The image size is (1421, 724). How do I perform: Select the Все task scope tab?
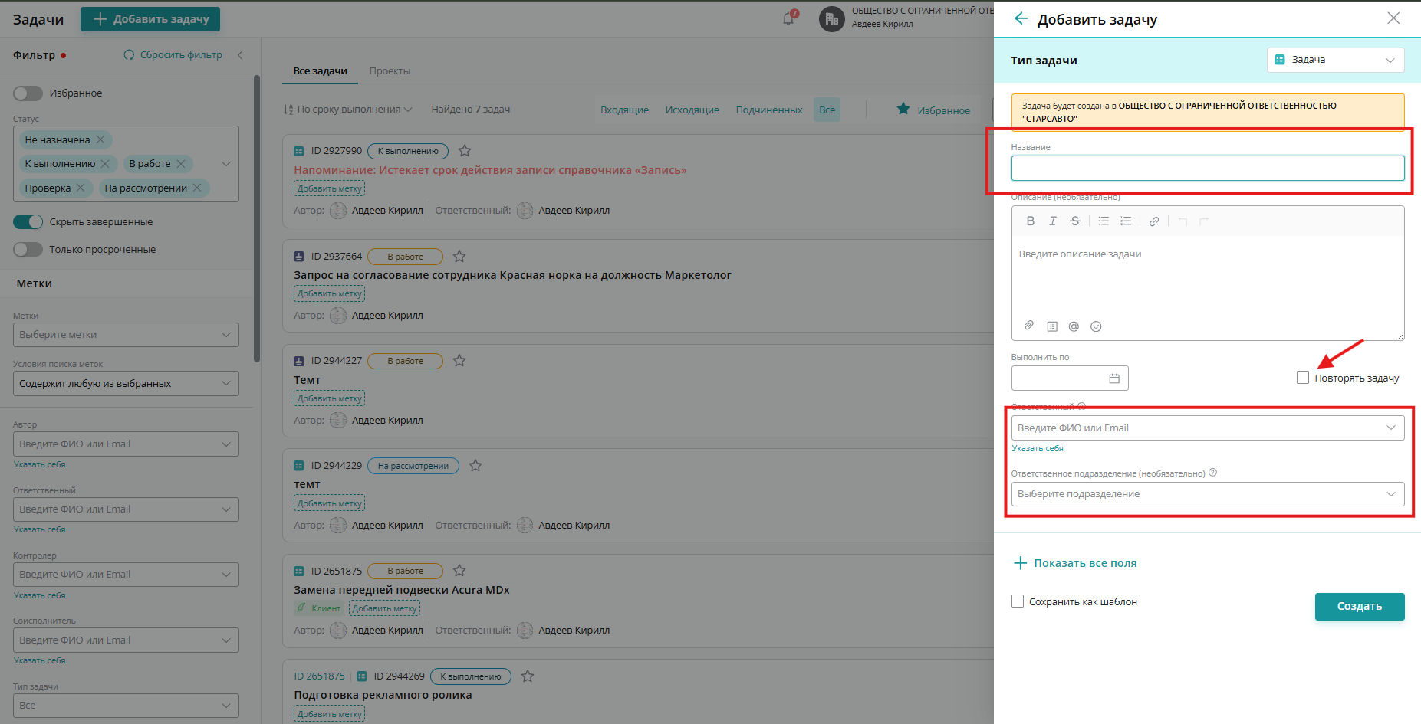(x=827, y=110)
